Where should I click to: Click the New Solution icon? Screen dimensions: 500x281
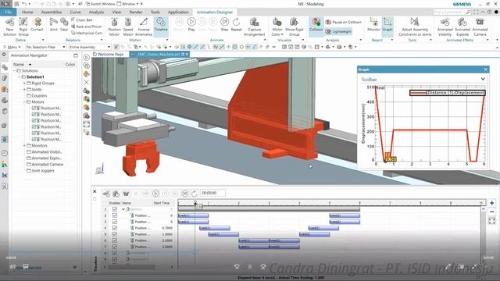click(9, 27)
